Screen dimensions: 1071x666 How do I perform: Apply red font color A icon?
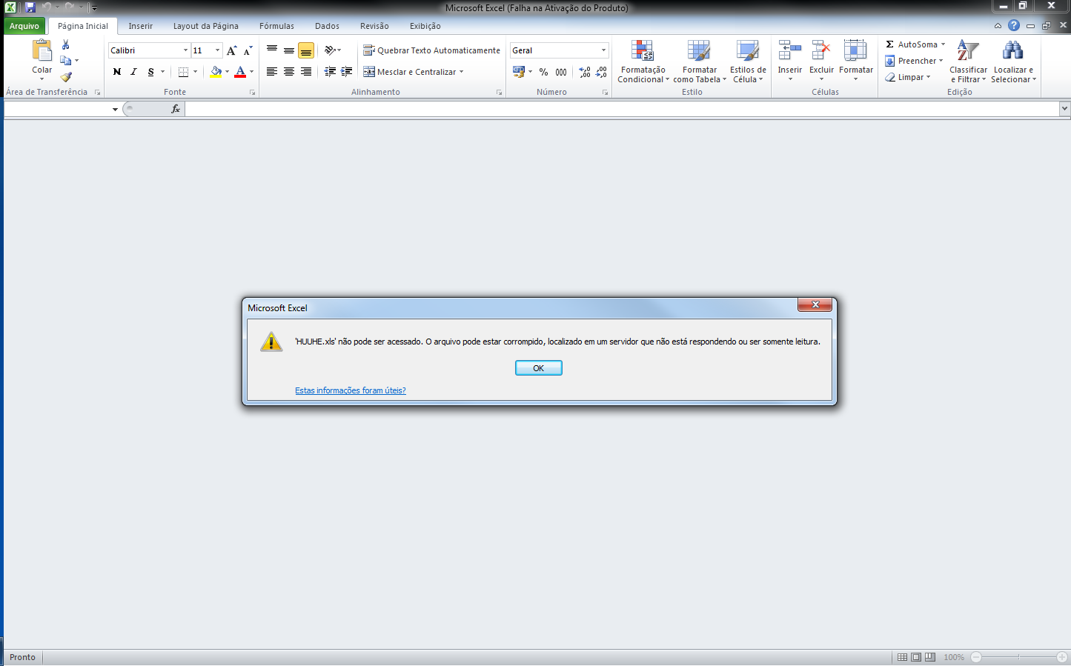[x=240, y=72]
